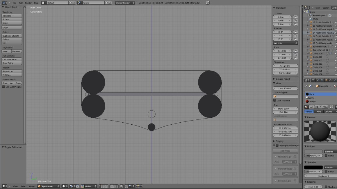Image resolution: width=337 pixels, height=189 pixels.
Task: Click the Calculate Paths button
Action: point(12,59)
